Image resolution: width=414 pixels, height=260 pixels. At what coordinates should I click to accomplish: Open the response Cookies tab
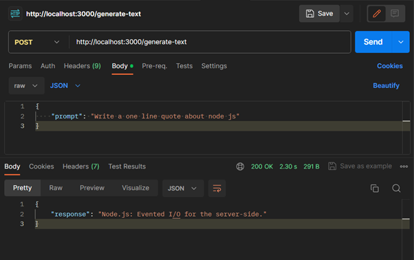point(41,166)
